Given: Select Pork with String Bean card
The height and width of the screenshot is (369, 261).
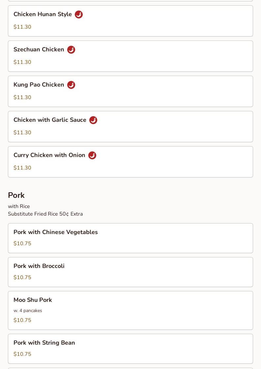Looking at the screenshot, I should 130,349.
